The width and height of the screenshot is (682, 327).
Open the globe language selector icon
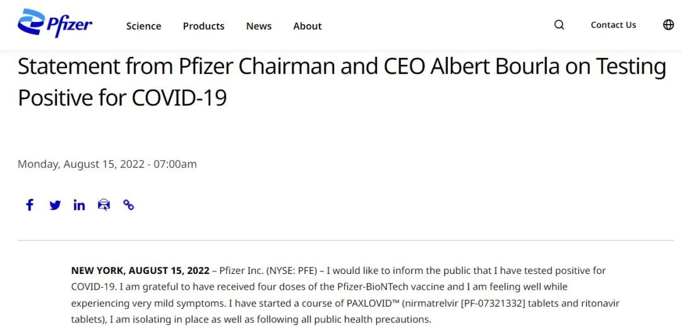pos(668,25)
